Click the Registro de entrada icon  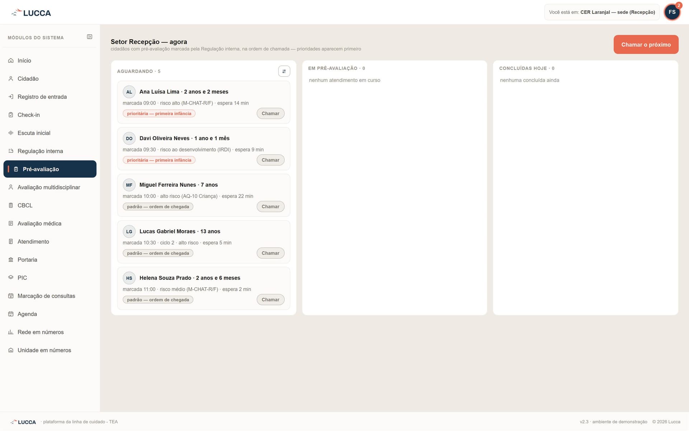tap(11, 97)
